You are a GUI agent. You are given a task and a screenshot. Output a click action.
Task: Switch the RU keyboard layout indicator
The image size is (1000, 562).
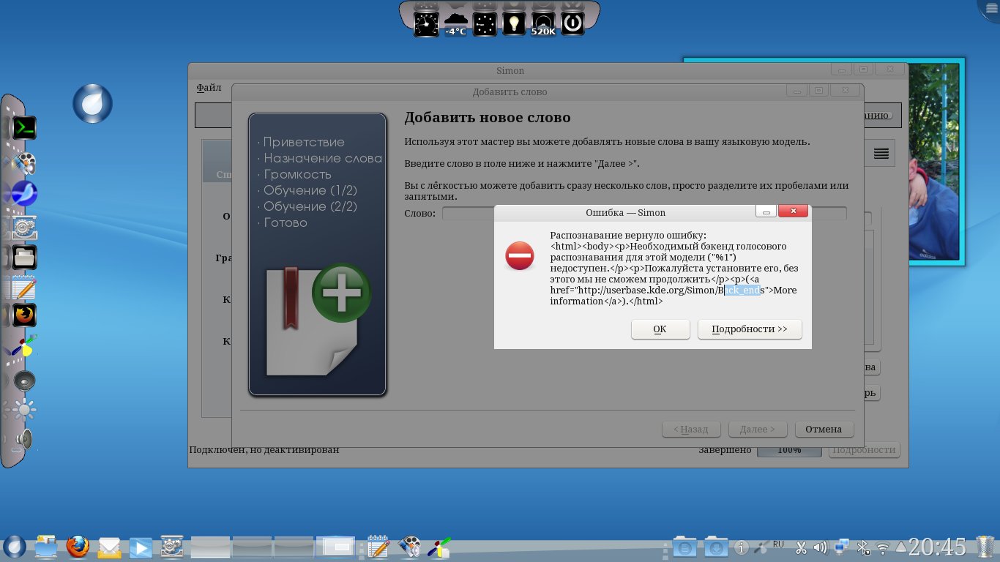pyautogui.click(x=778, y=544)
